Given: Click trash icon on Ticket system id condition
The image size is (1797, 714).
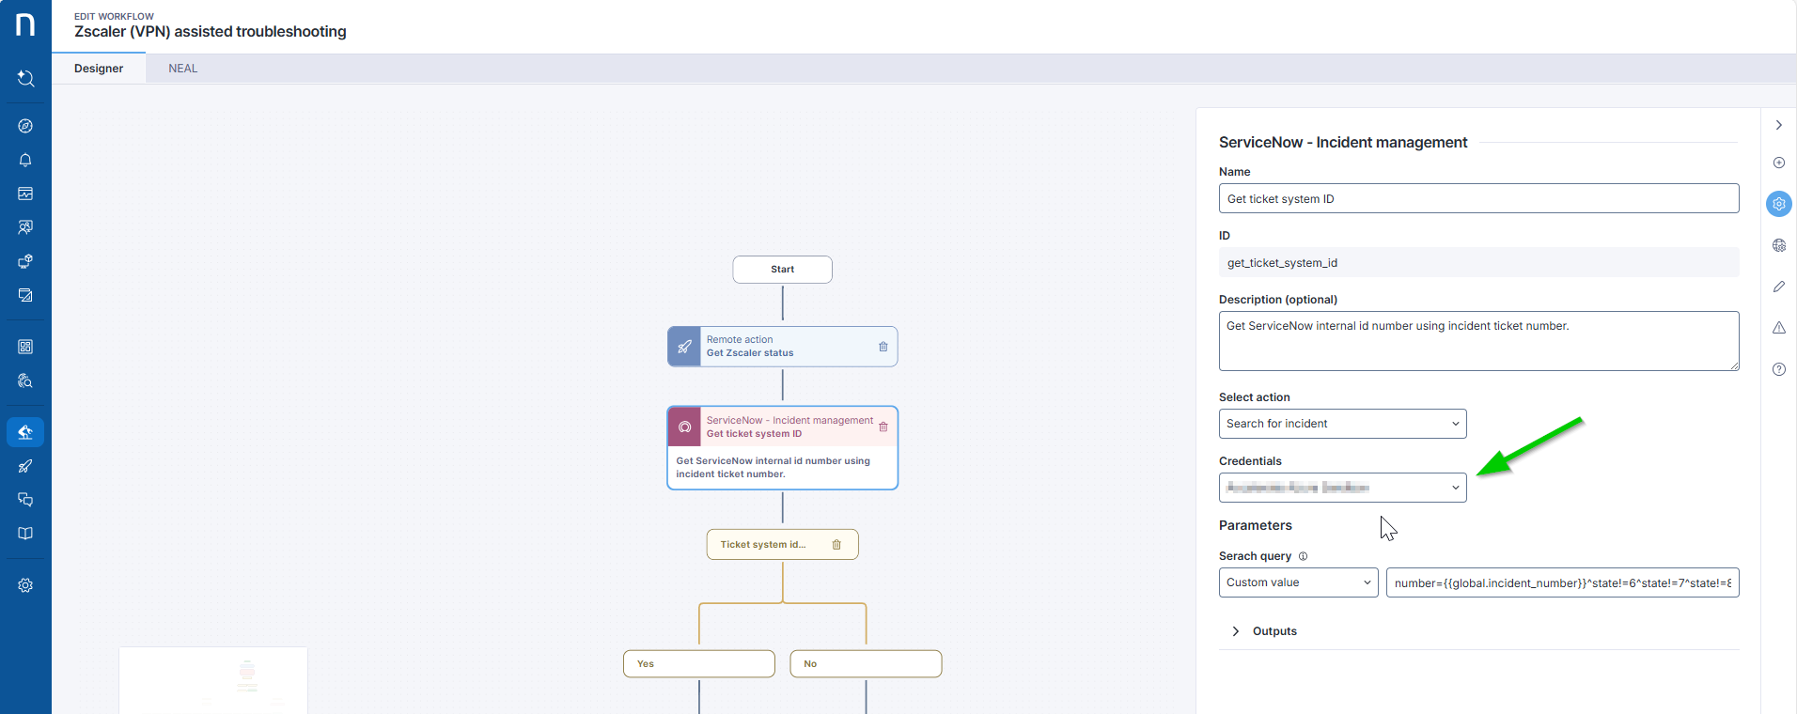Looking at the screenshot, I should tap(836, 545).
